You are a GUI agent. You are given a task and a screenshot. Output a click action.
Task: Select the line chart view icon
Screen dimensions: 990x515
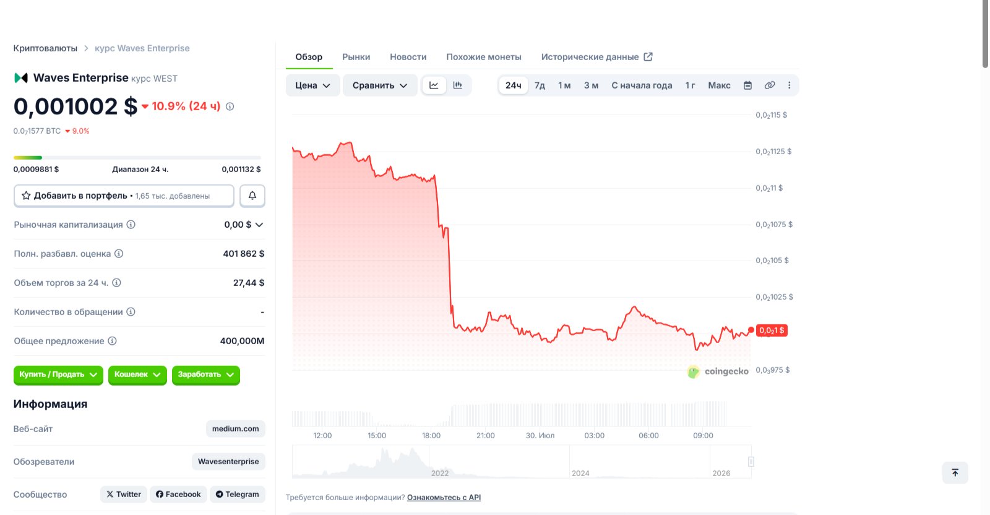click(434, 85)
